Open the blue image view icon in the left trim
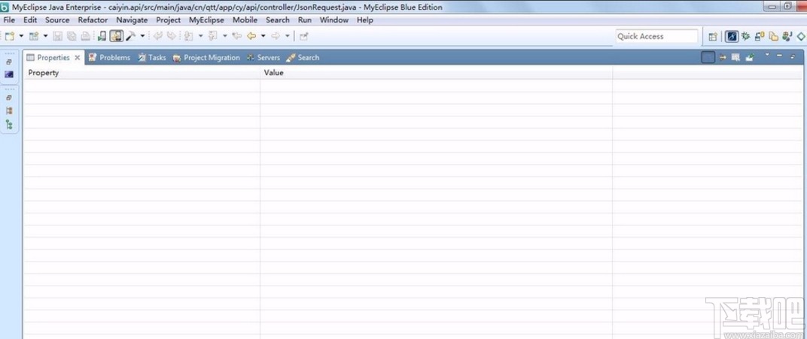This screenshot has height=339, width=807. coord(9,75)
